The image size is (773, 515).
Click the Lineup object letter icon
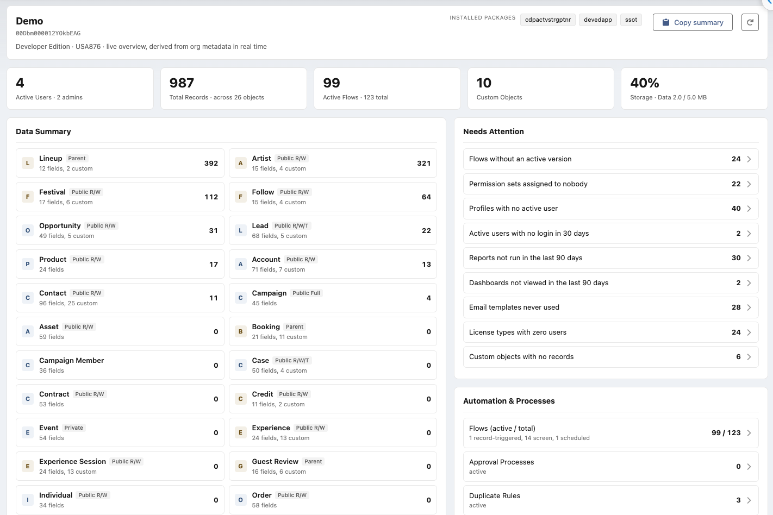(28, 163)
